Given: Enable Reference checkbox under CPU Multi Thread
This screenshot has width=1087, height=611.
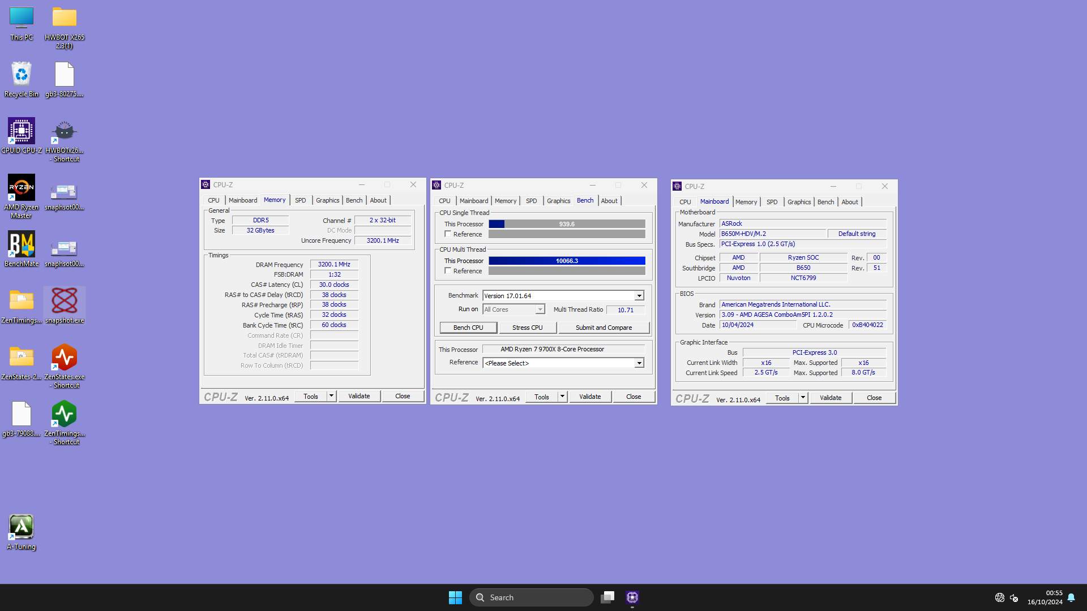Looking at the screenshot, I should tap(448, 271).
